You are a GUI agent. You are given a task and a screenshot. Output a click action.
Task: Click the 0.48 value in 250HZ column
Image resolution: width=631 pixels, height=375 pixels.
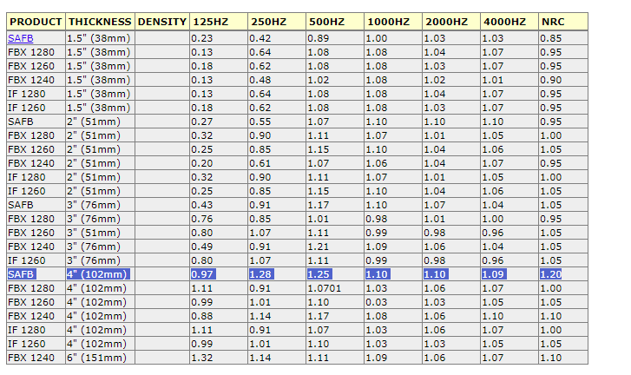(x=260, y=80)
